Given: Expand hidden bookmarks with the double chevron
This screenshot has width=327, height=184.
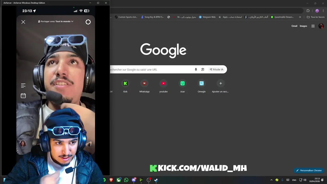Looking at the screenshot, I should (x=300, y=17).
